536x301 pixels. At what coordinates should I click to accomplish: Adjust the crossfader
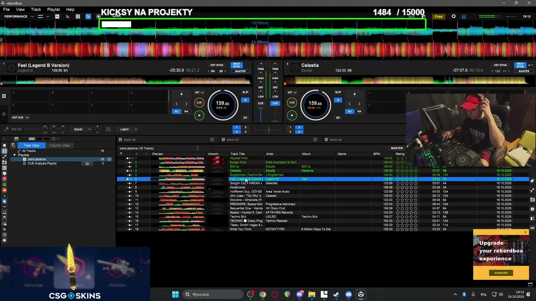pyautogui.click(x=268, y=131)
